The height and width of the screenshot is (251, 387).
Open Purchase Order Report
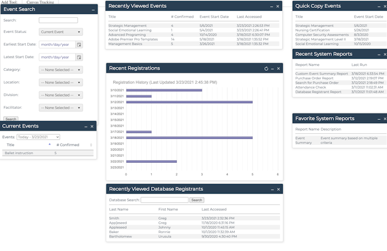(x=314, y=78)
